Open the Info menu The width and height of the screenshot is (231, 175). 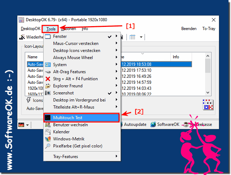click(85, 29)
